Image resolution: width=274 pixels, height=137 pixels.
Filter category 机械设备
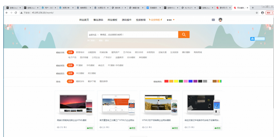click(104, 52)
